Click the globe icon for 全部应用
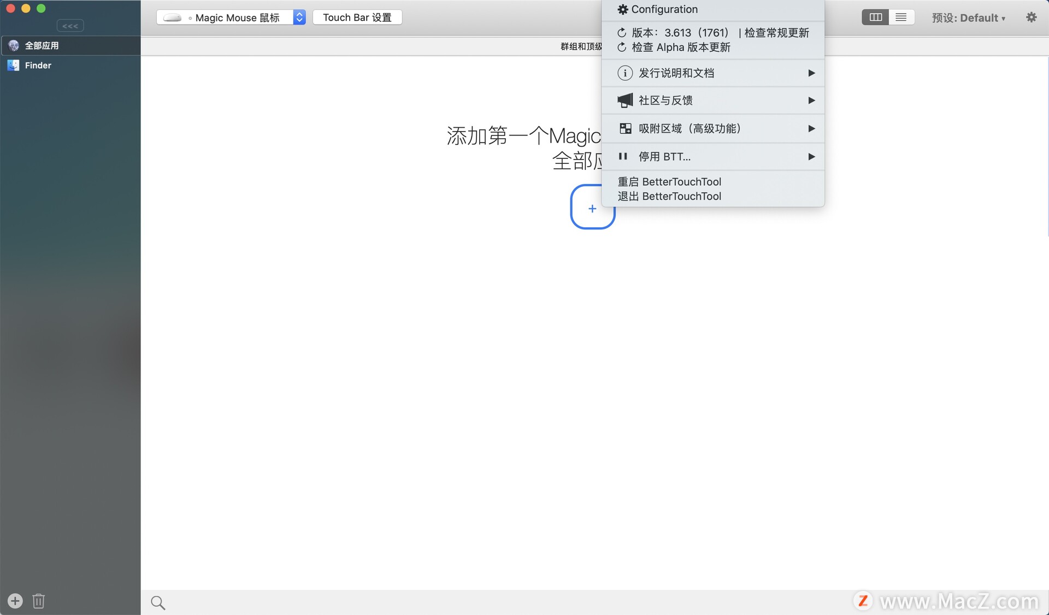1049x615 pixels. [13, 45]
